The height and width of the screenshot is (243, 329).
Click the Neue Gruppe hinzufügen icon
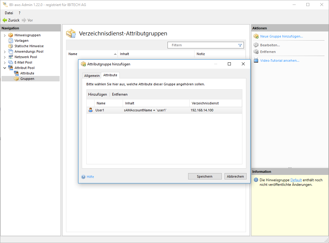point(256,36)
